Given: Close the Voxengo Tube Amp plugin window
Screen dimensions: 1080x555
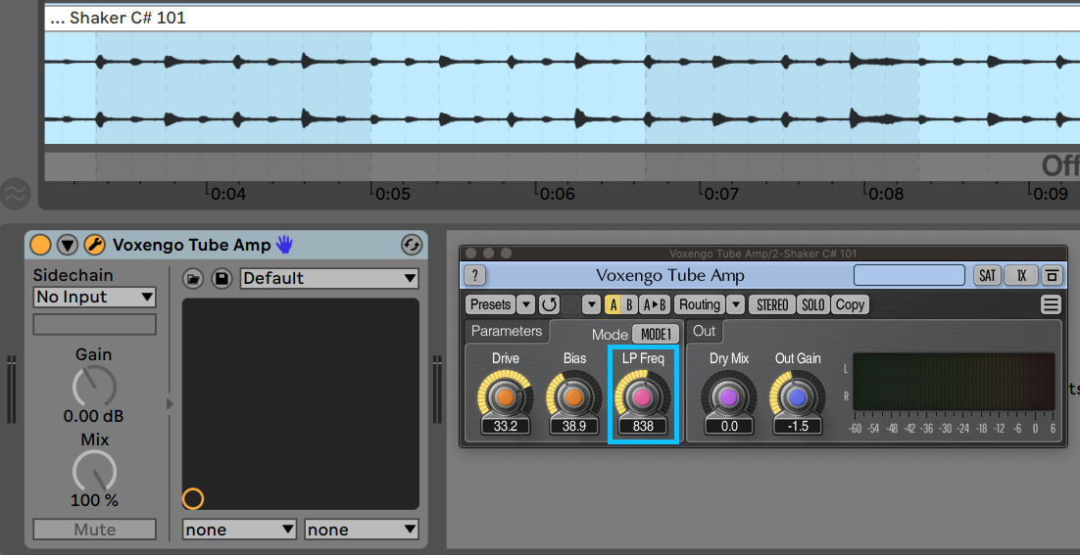Looking at the screenshot, I should [471, 254].
